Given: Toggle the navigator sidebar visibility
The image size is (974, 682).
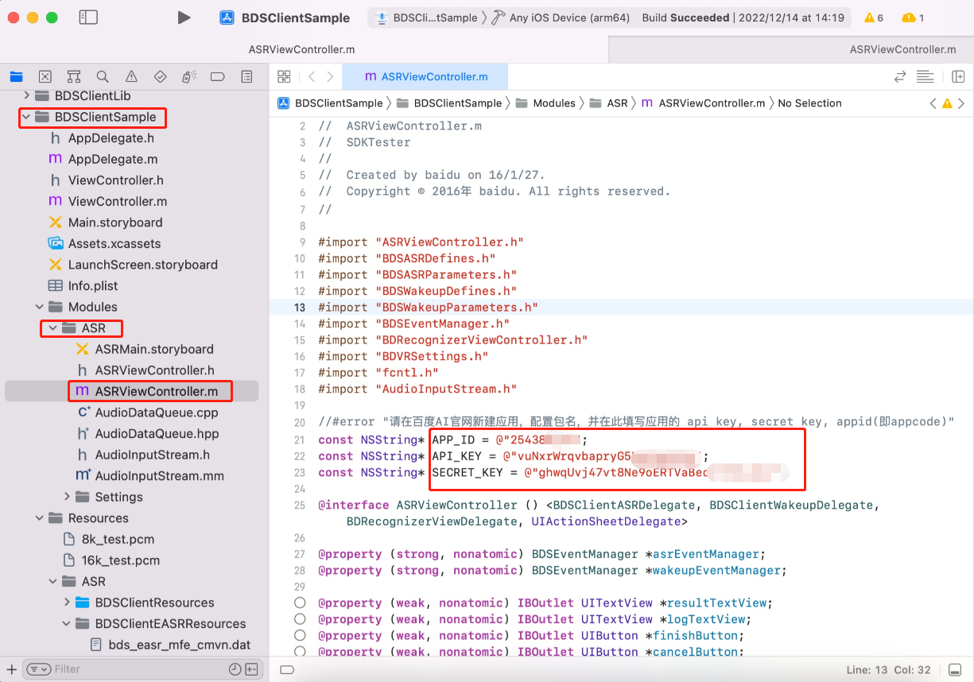Looking at the screenshot, I should [88, 17].
